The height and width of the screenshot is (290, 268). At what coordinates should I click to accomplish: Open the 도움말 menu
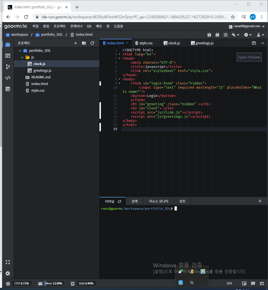pos(118,26)
